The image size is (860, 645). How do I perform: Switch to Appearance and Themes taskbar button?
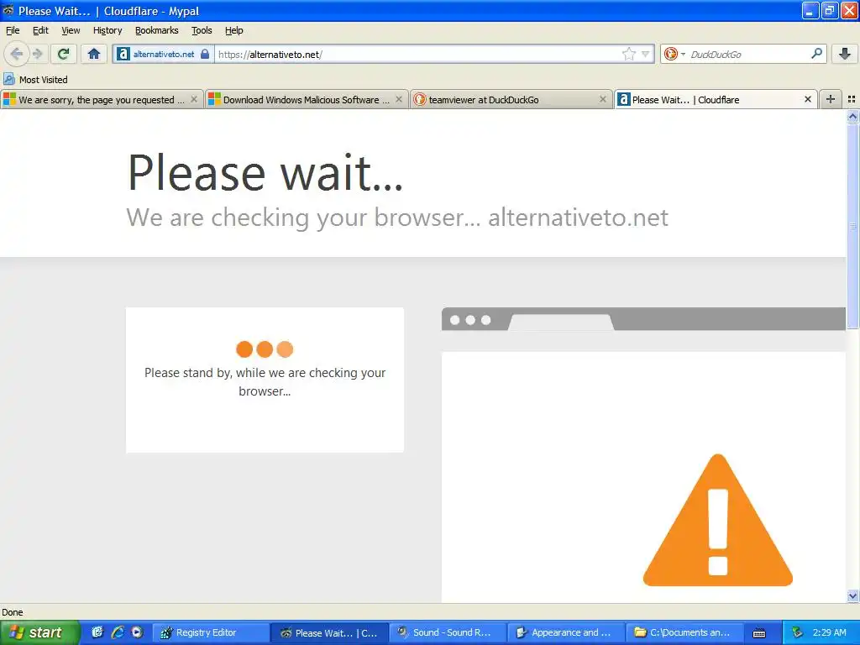(x=566, y=632)
